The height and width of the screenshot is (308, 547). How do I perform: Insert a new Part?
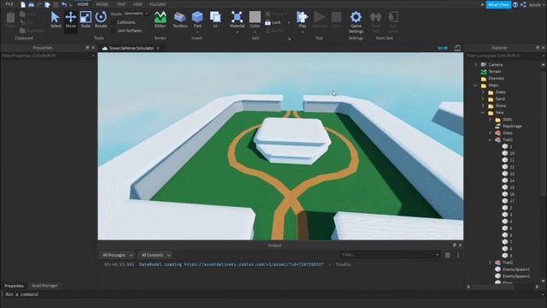click(197, 20)
